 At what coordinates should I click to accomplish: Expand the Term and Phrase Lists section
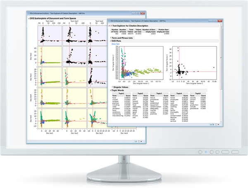pyautogui.click(x=111, y=38)
